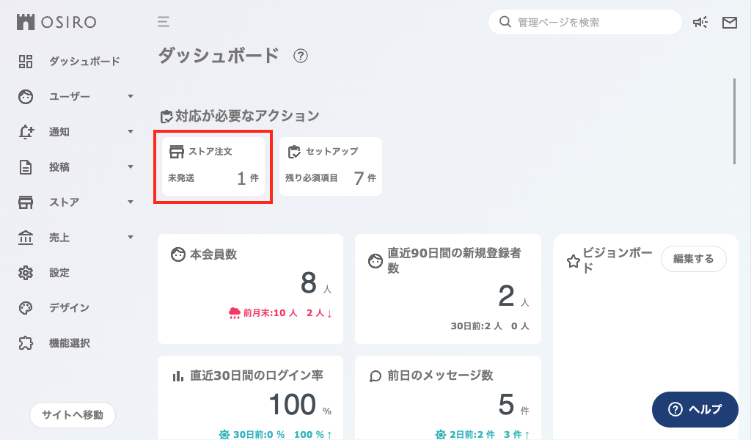Click the ストア shop icon in sidebar
751x440 pixels.
[26, 202]
